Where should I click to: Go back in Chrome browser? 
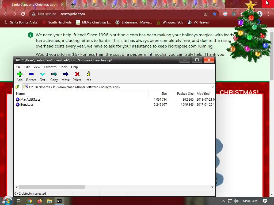click(x=6, y=14)
